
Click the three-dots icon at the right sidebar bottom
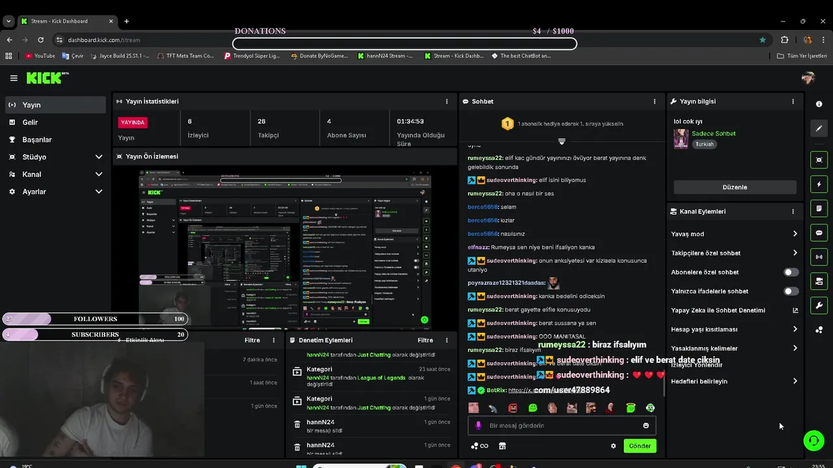[819, 330]
